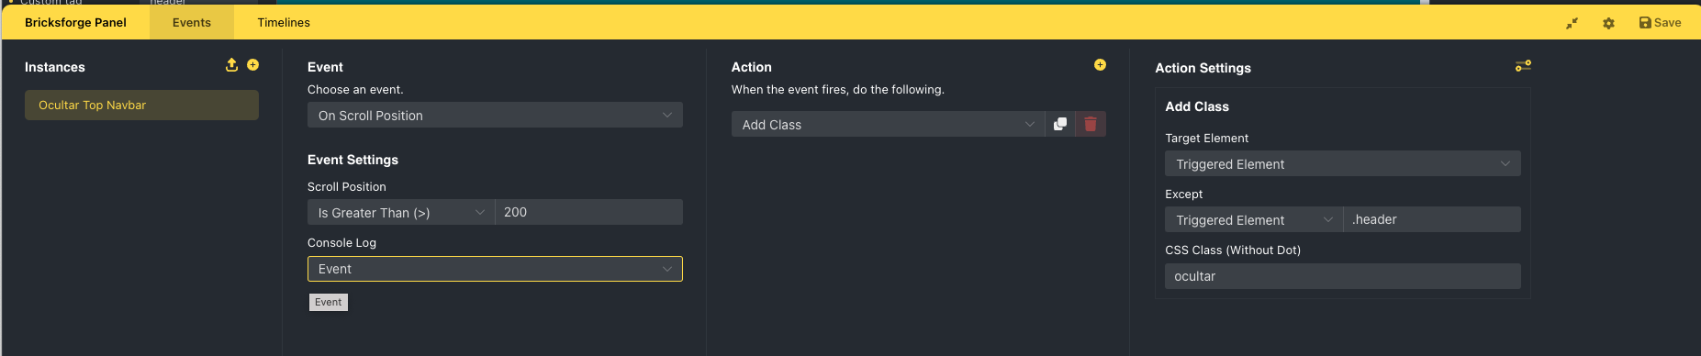The image size is (1701, 356).
Task: Add a new action with plus icon
Action: 1100,65
